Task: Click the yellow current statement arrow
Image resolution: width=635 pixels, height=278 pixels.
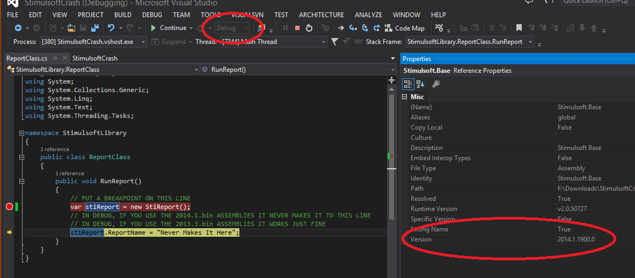Action: (x=10, y=232)
